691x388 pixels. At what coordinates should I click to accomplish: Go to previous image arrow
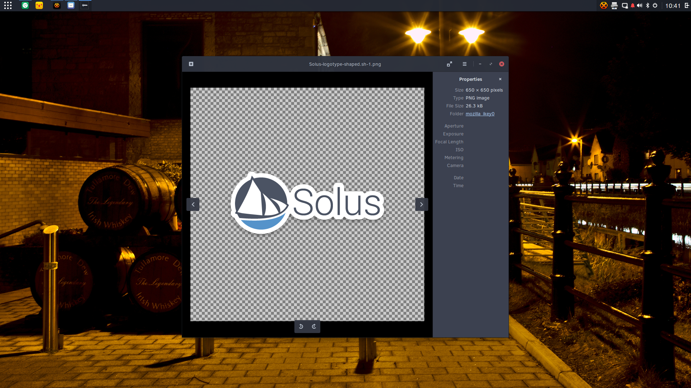193,204
